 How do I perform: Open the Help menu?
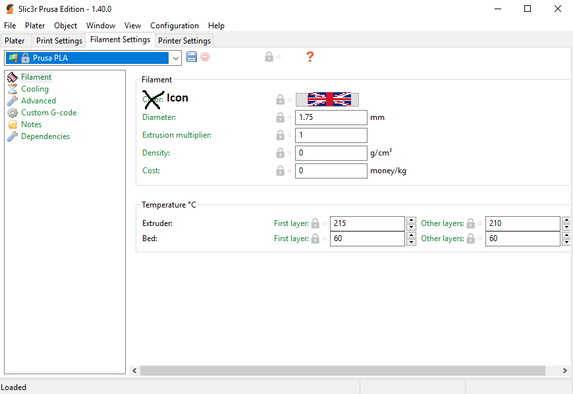tap(216, 26)
